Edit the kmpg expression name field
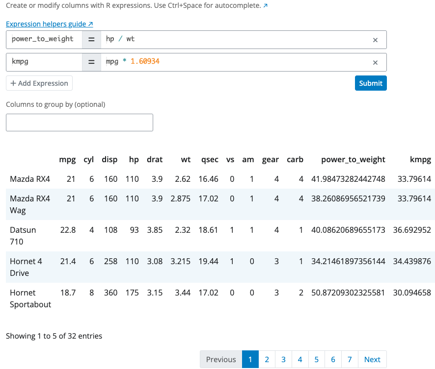Image resolution: width=435 pixels, height=369 pixels. (x=43, y=62)
